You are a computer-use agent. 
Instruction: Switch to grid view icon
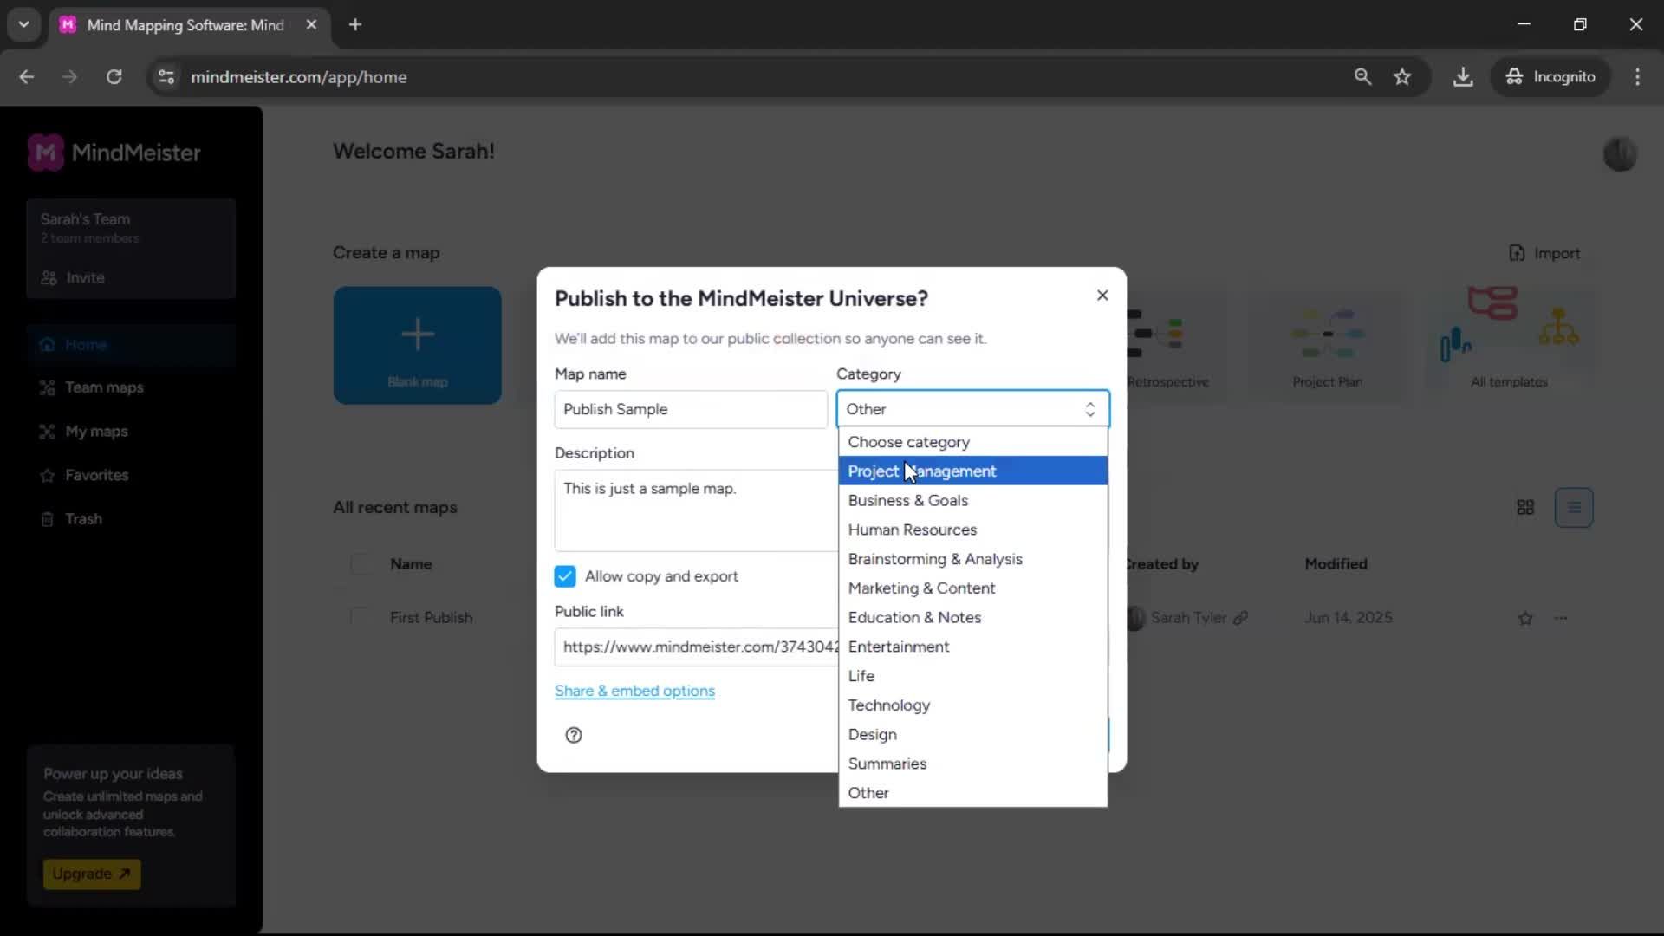pyautogui.click(x=1525, y=508)
